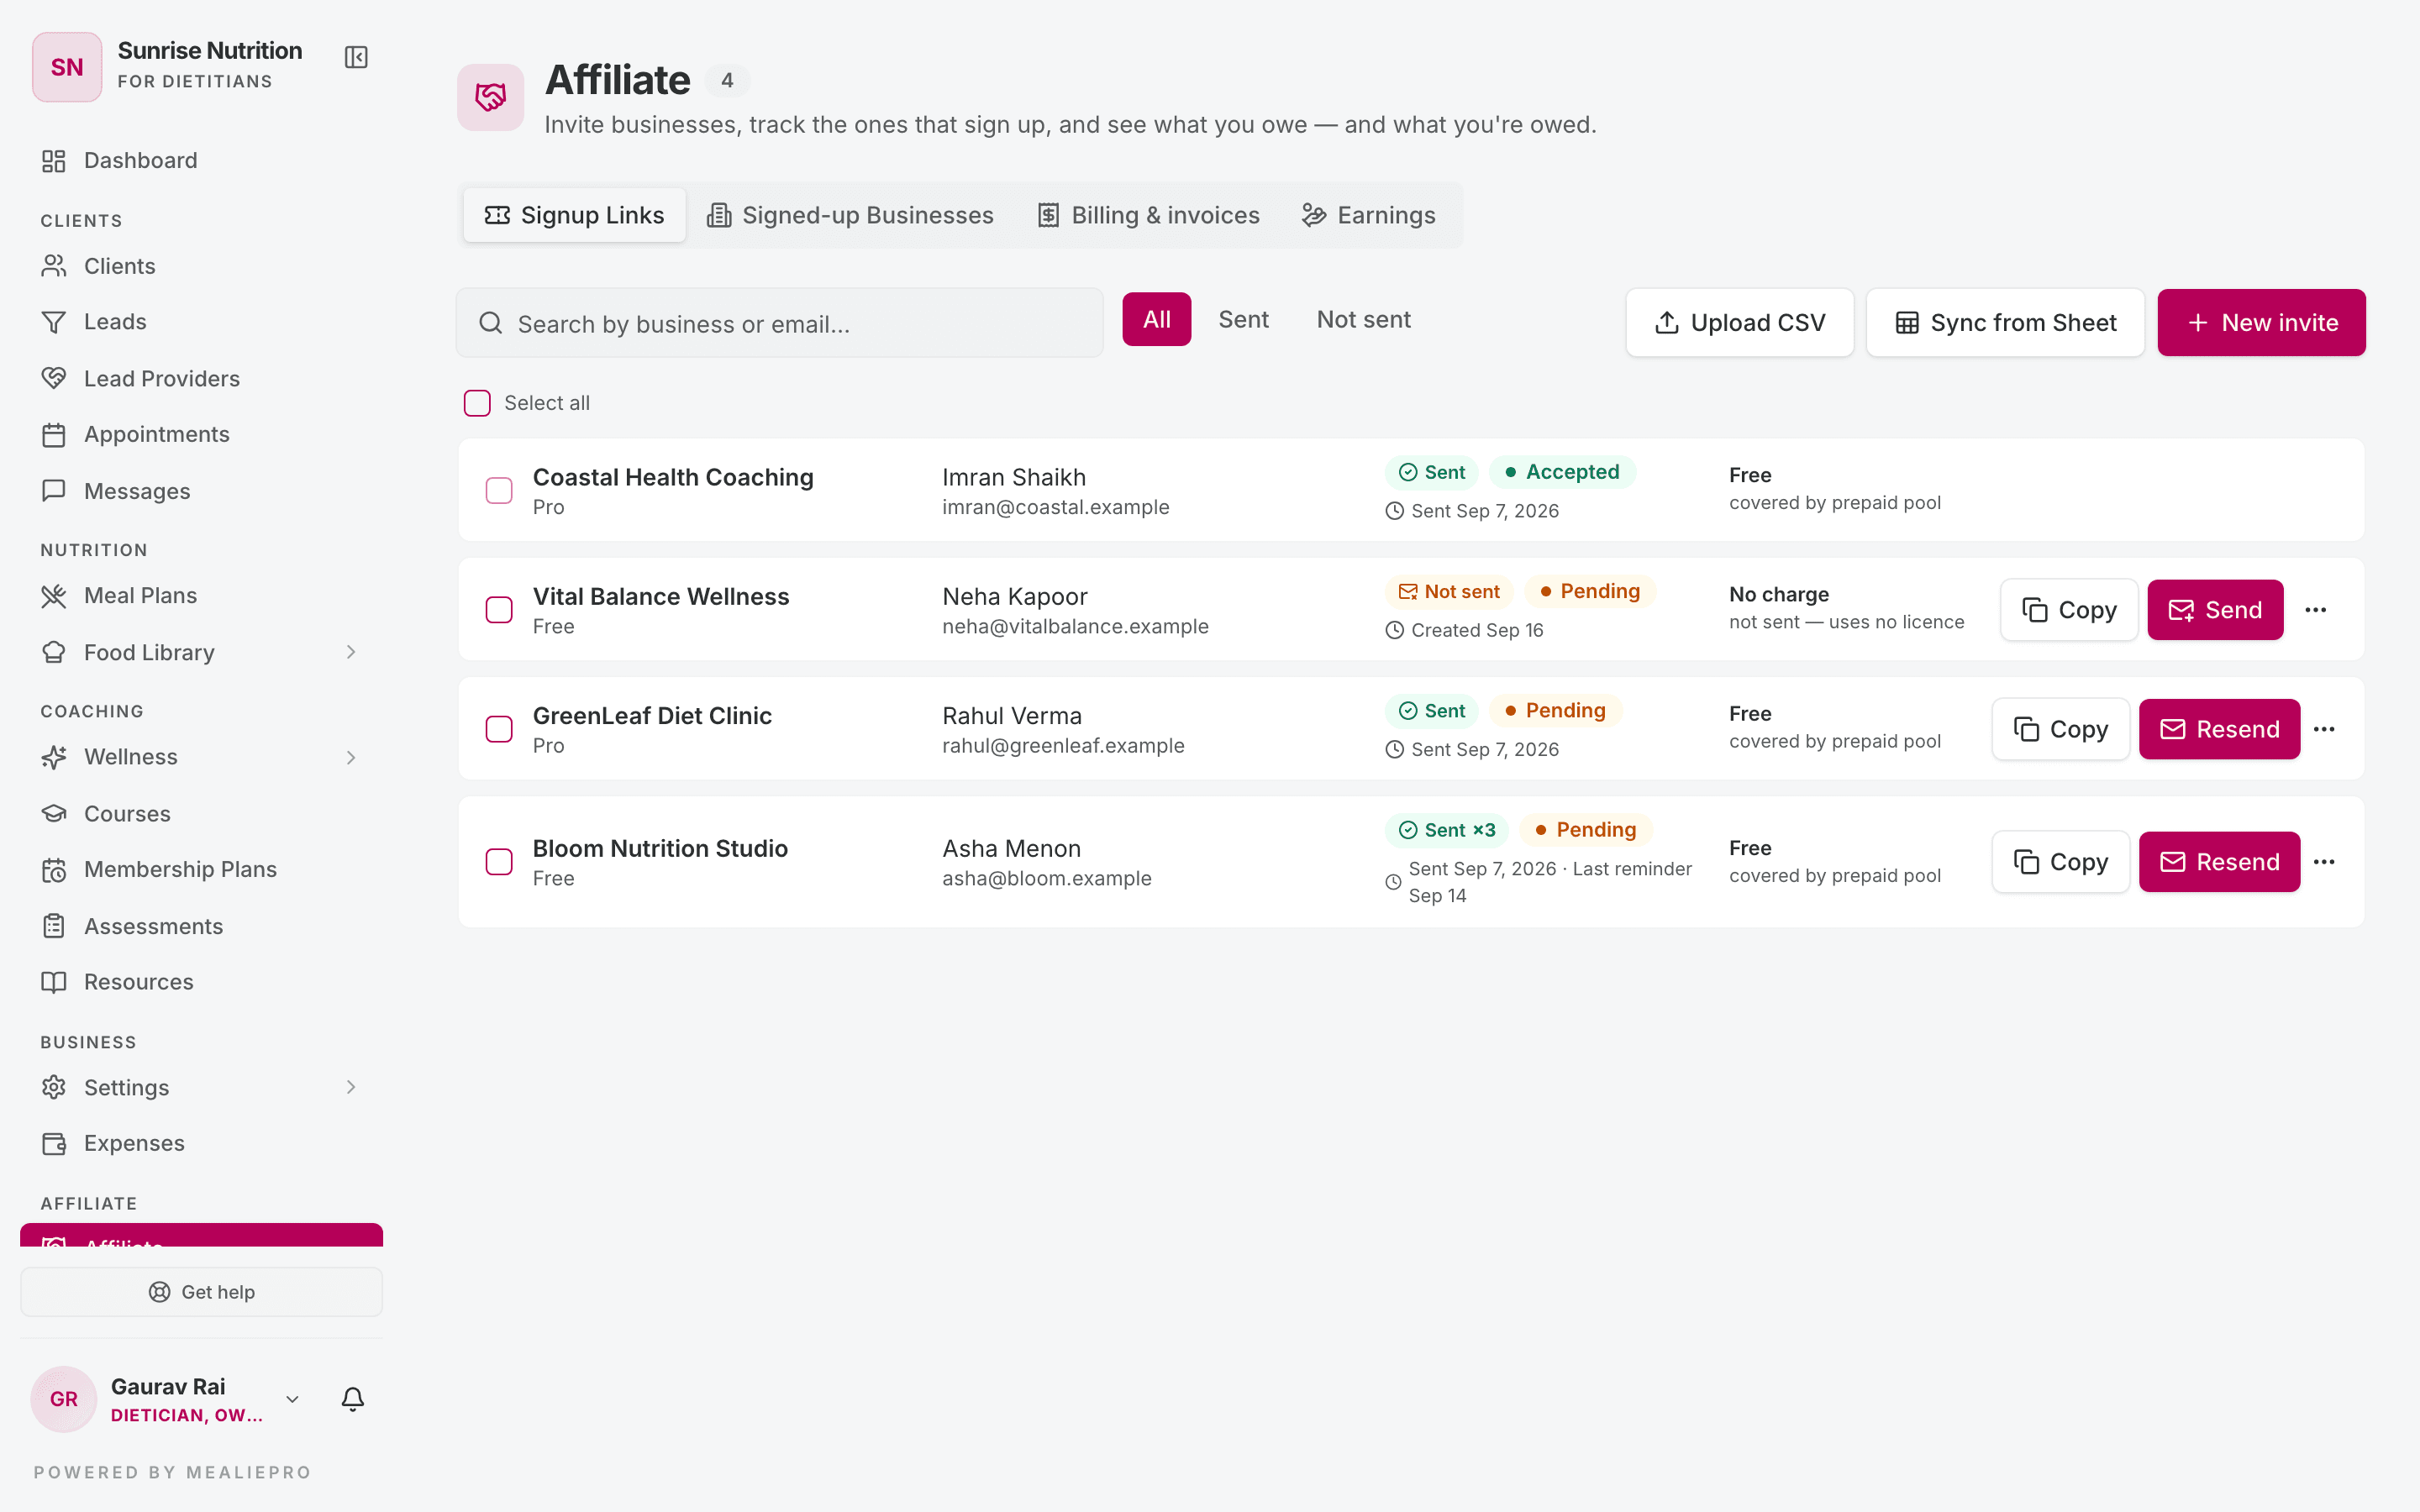The height and width of the screenshot is (1512, 2420).
Task: Switch to Earnings tab
Action: 1368,215
